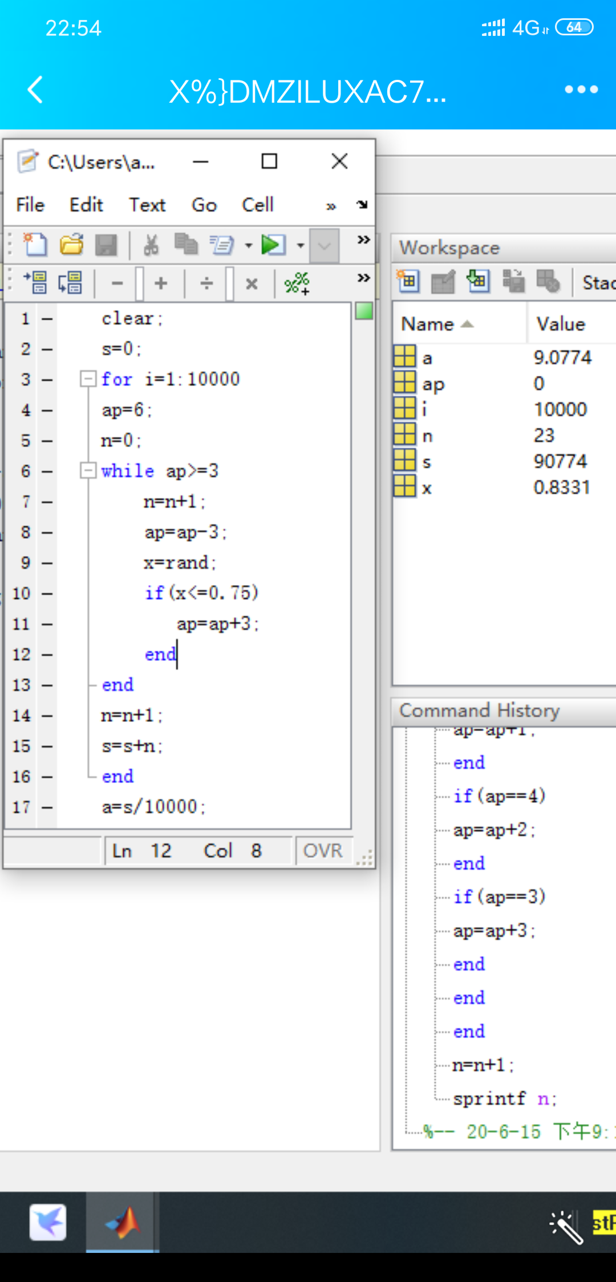Image resolution: width=616 pixels, height=1282 pixels.
Task: Set breakpoint dash on line 17
Action: tap(47, 808)
